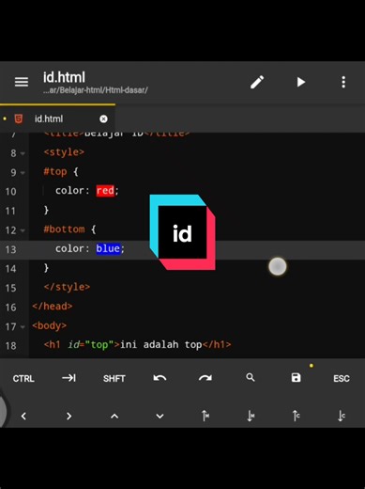Tap the copy line up icon
Viewport: 365px width, 489px height.
(297, 416)
